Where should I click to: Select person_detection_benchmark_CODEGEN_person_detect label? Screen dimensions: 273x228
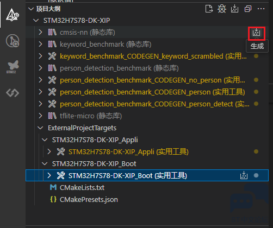(154, 104)
